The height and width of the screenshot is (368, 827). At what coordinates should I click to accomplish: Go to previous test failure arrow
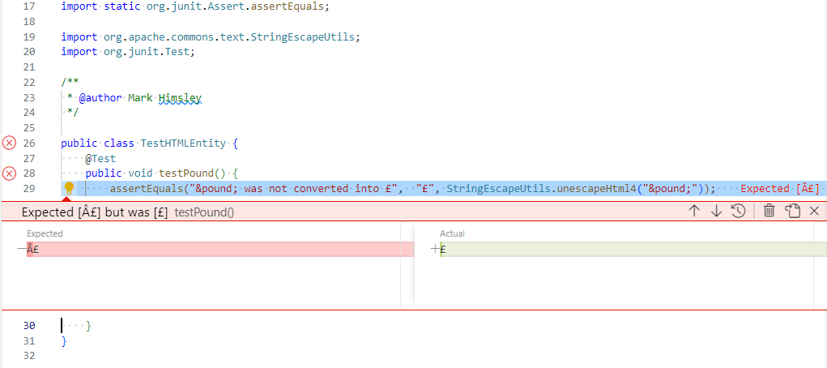point(694,212)
